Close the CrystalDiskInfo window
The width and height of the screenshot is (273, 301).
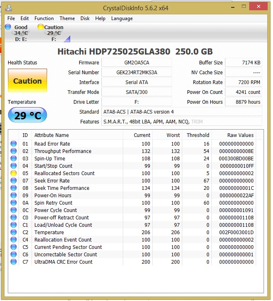[259, 7]
